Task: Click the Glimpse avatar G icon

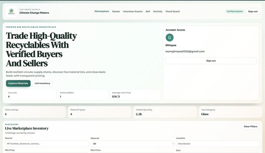Action: tap(170, 37)
